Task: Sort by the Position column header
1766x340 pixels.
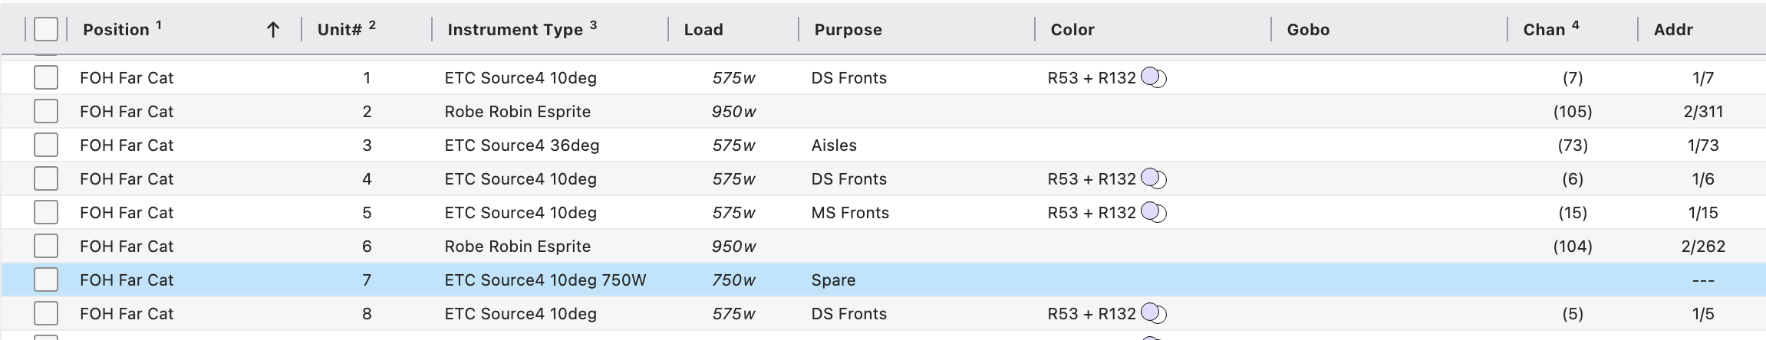Action: 117,30
